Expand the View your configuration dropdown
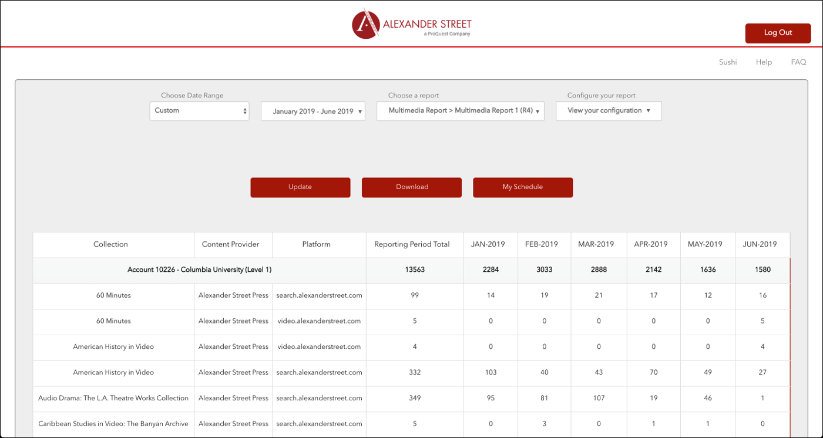The height and width of the screenshot is (438, 823). (609, 111)
